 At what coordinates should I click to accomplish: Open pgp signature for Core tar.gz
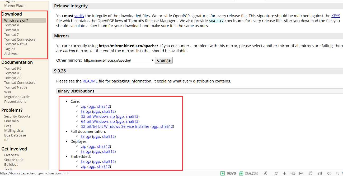(x=97, y=111)
